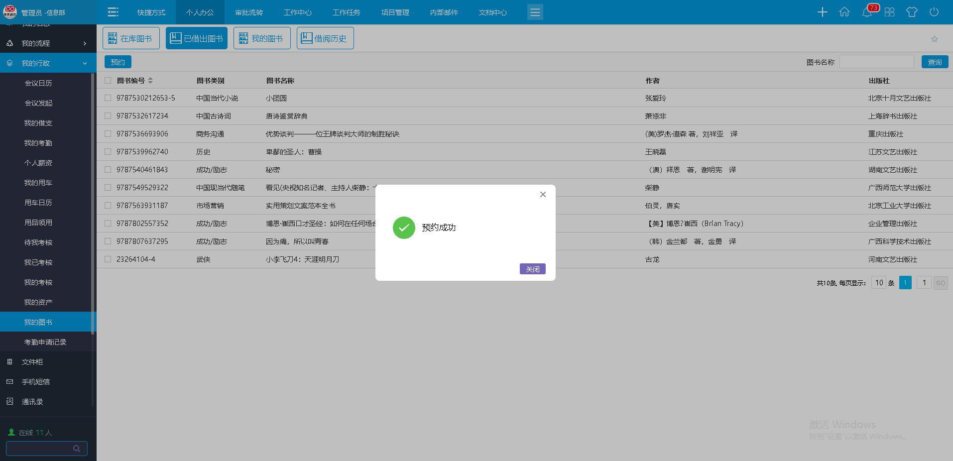Click the logout power icon
Image resolution: width=953 pixels, height=461 pixels.
click(934, 12)
